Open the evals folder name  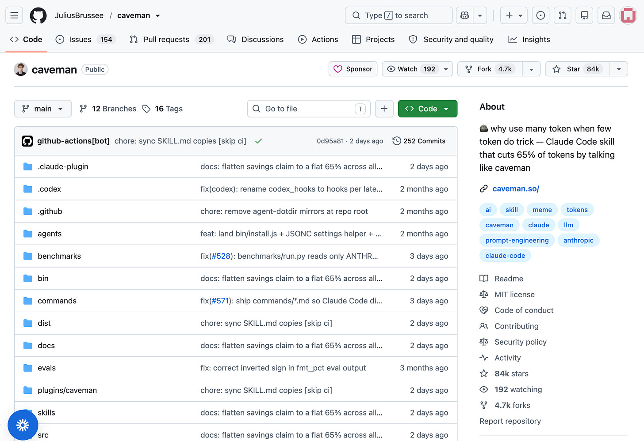47,368
